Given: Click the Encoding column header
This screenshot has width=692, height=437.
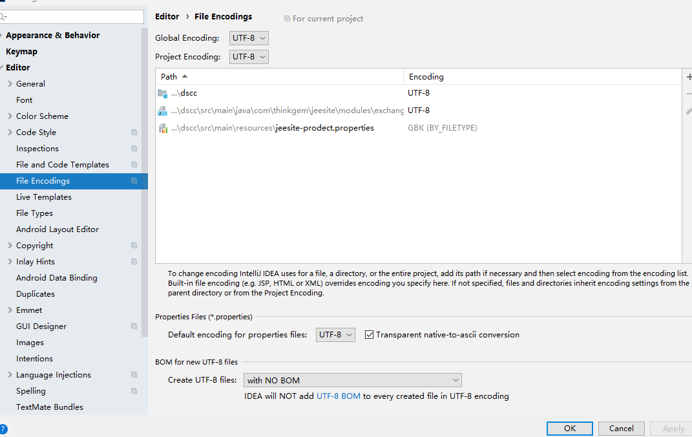Looking at the screenshot, I should point(542,77).
